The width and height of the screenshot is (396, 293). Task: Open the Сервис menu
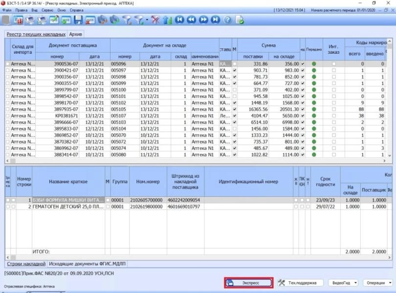pos(47,10)
